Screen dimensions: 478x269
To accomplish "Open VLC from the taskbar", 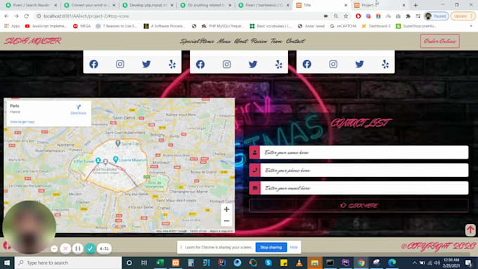I will click(x=299, y=263).
